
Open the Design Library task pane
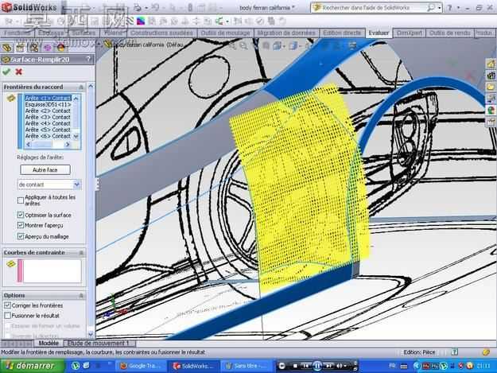(491, 76)
